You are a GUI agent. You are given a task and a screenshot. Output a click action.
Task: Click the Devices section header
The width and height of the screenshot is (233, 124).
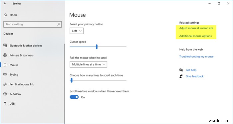coord(8,34)
